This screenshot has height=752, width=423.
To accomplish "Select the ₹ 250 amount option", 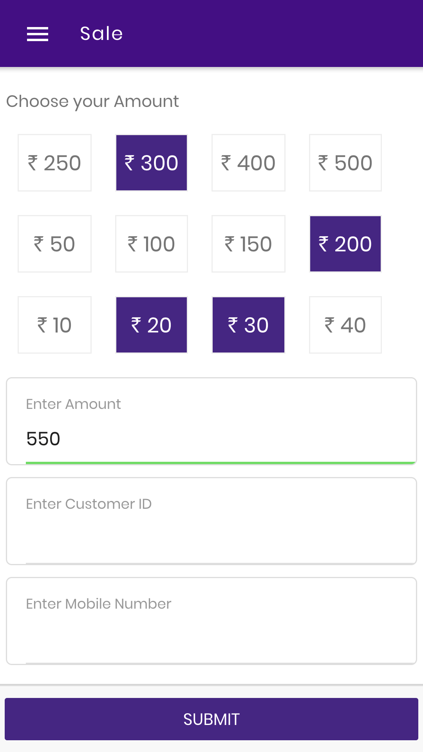I will pyautogui.click(x=54, y=163).
